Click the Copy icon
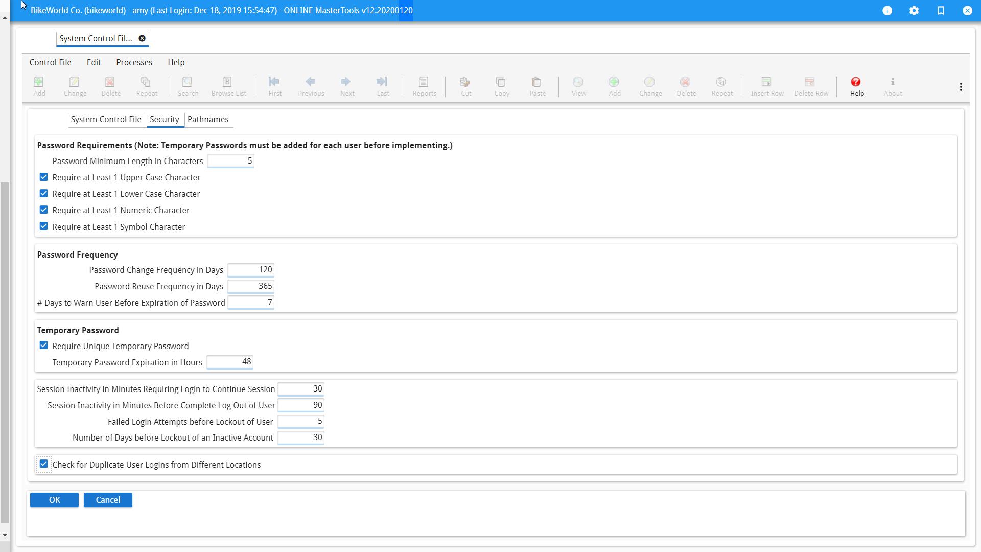 pos(501,86)
